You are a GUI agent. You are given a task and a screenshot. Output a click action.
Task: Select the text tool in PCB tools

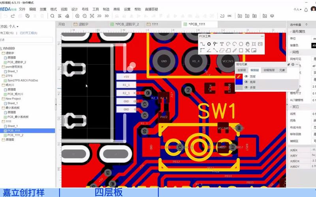pyautogui.click(x=222, y=44)
